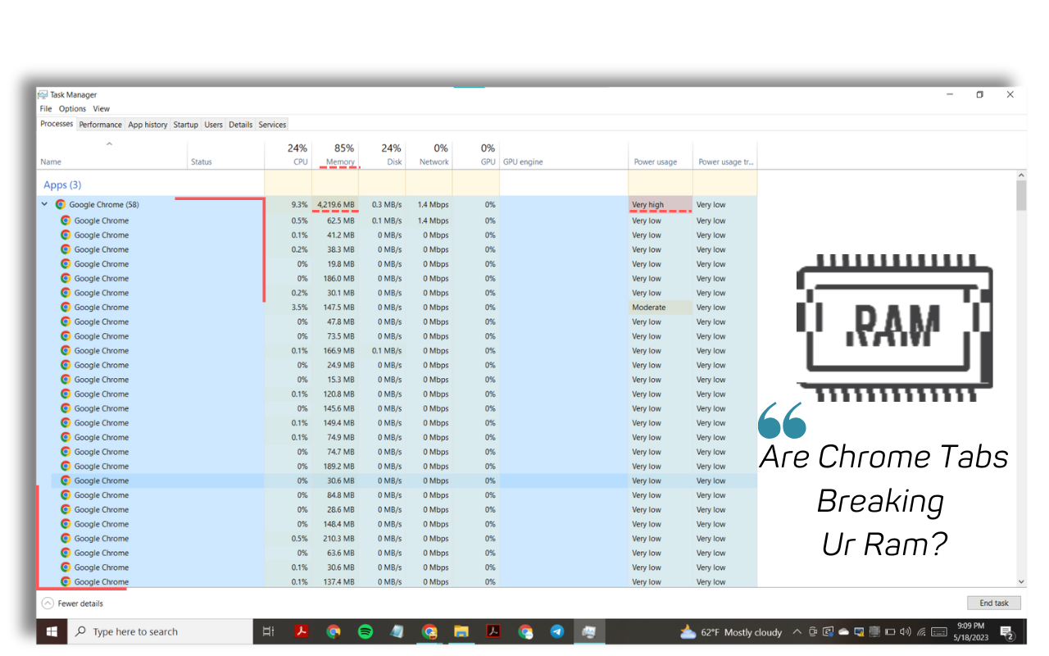1049x656 pixels.
Task: Collapse to Fewer details view
Action: click(72, 604)
